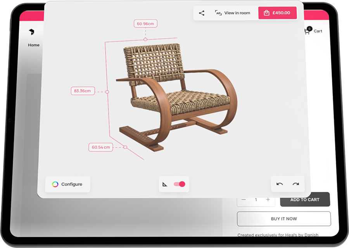Screen dimensions: 349x248
Task: Select the redo arrow icon
Action: [296, 184]
